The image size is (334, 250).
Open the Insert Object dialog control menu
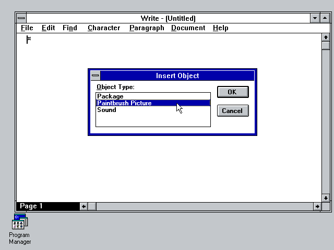95,76
